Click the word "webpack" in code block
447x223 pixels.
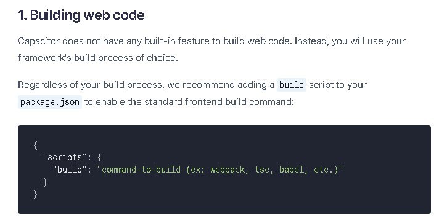pyautogui.click(x=228, y=170)
